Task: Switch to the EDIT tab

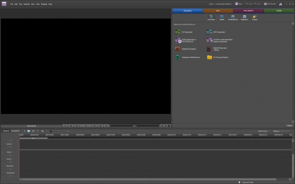Action: point(218,11)
